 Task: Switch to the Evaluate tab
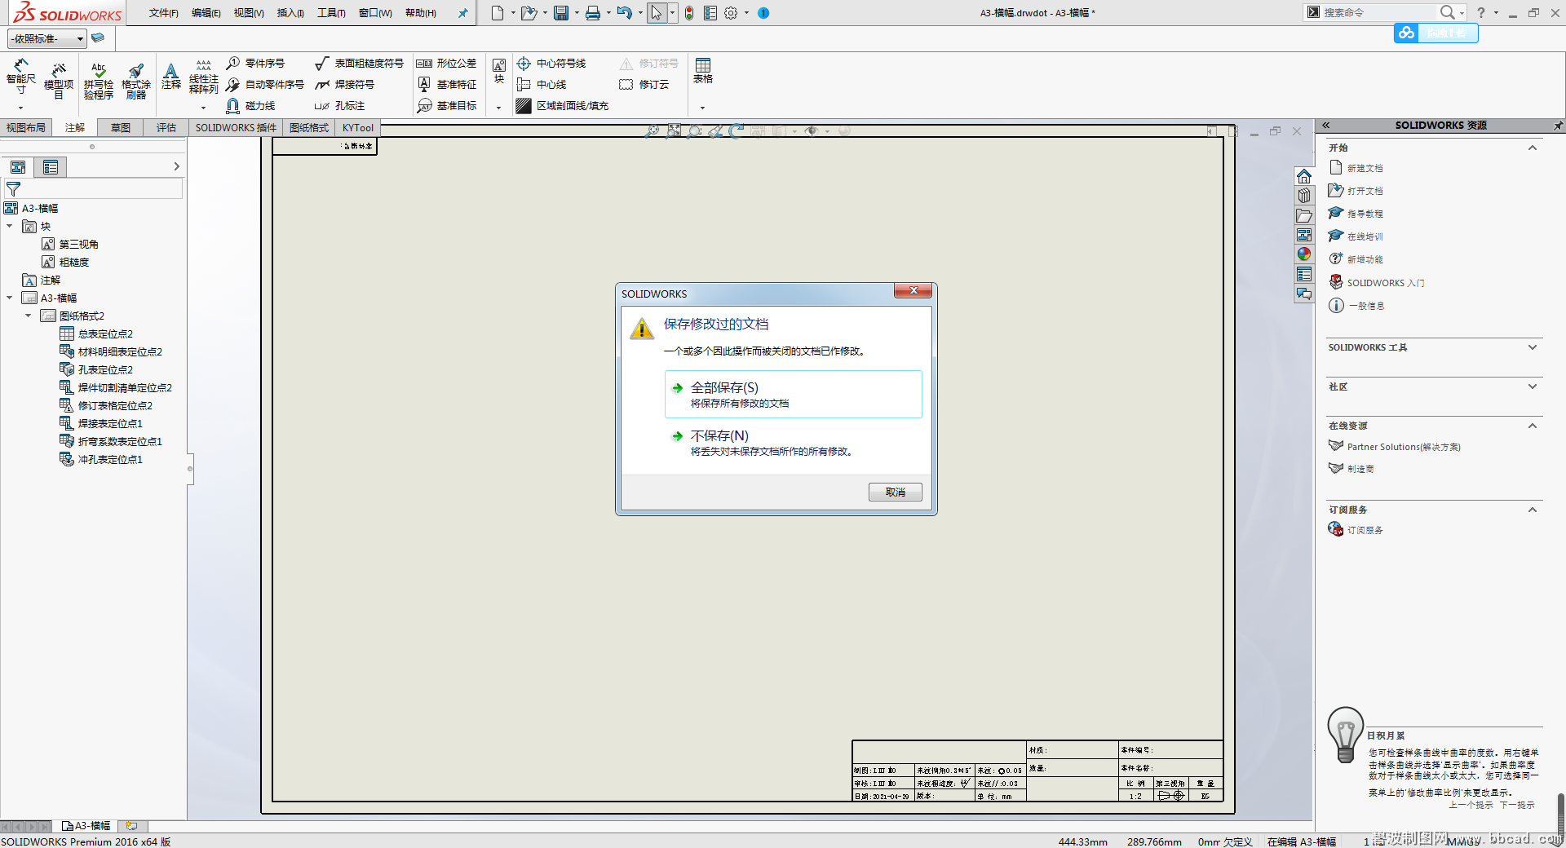166,127
